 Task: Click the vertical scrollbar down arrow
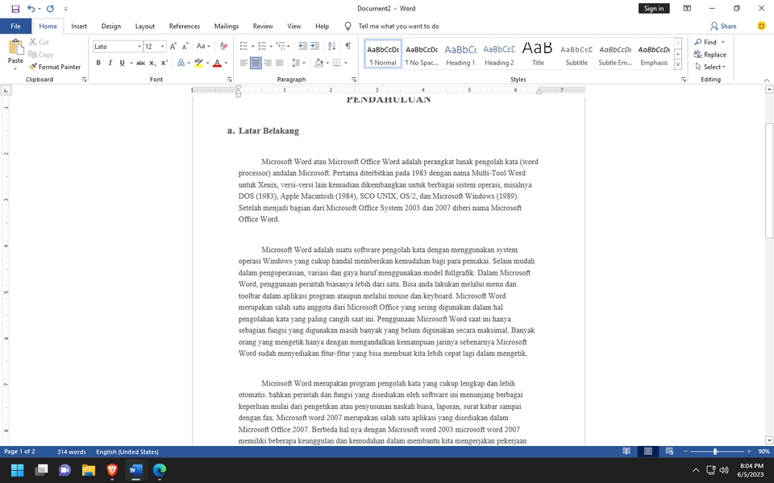point(769,440)
